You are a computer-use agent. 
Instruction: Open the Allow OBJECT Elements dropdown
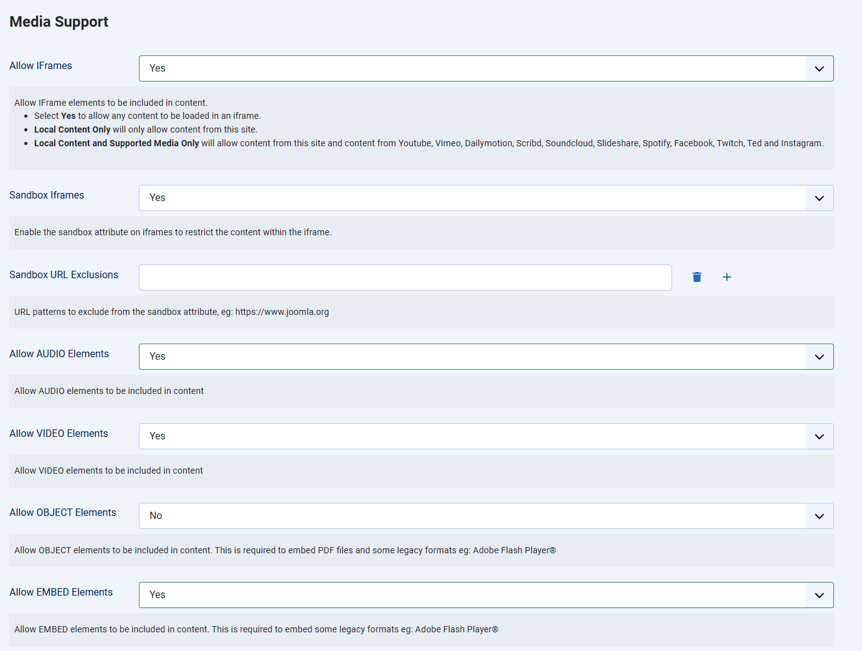(x=486, y=516)
